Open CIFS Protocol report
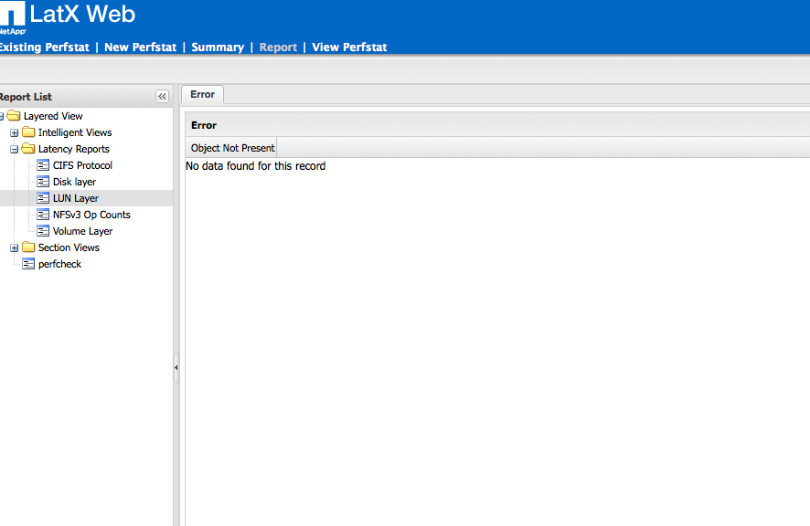The height and width of the screenshot is (526, 810). pos(82,165)
